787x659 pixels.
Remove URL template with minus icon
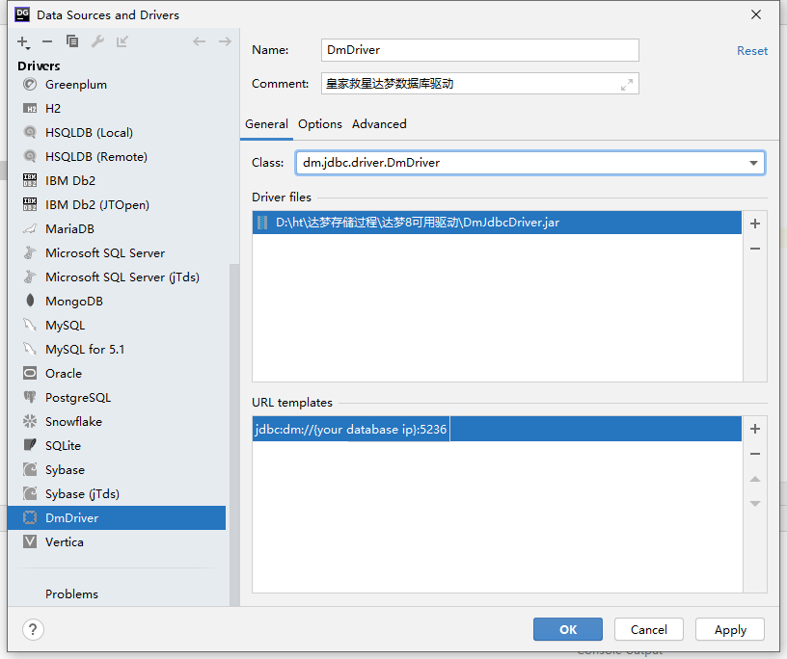click(755, 454)
